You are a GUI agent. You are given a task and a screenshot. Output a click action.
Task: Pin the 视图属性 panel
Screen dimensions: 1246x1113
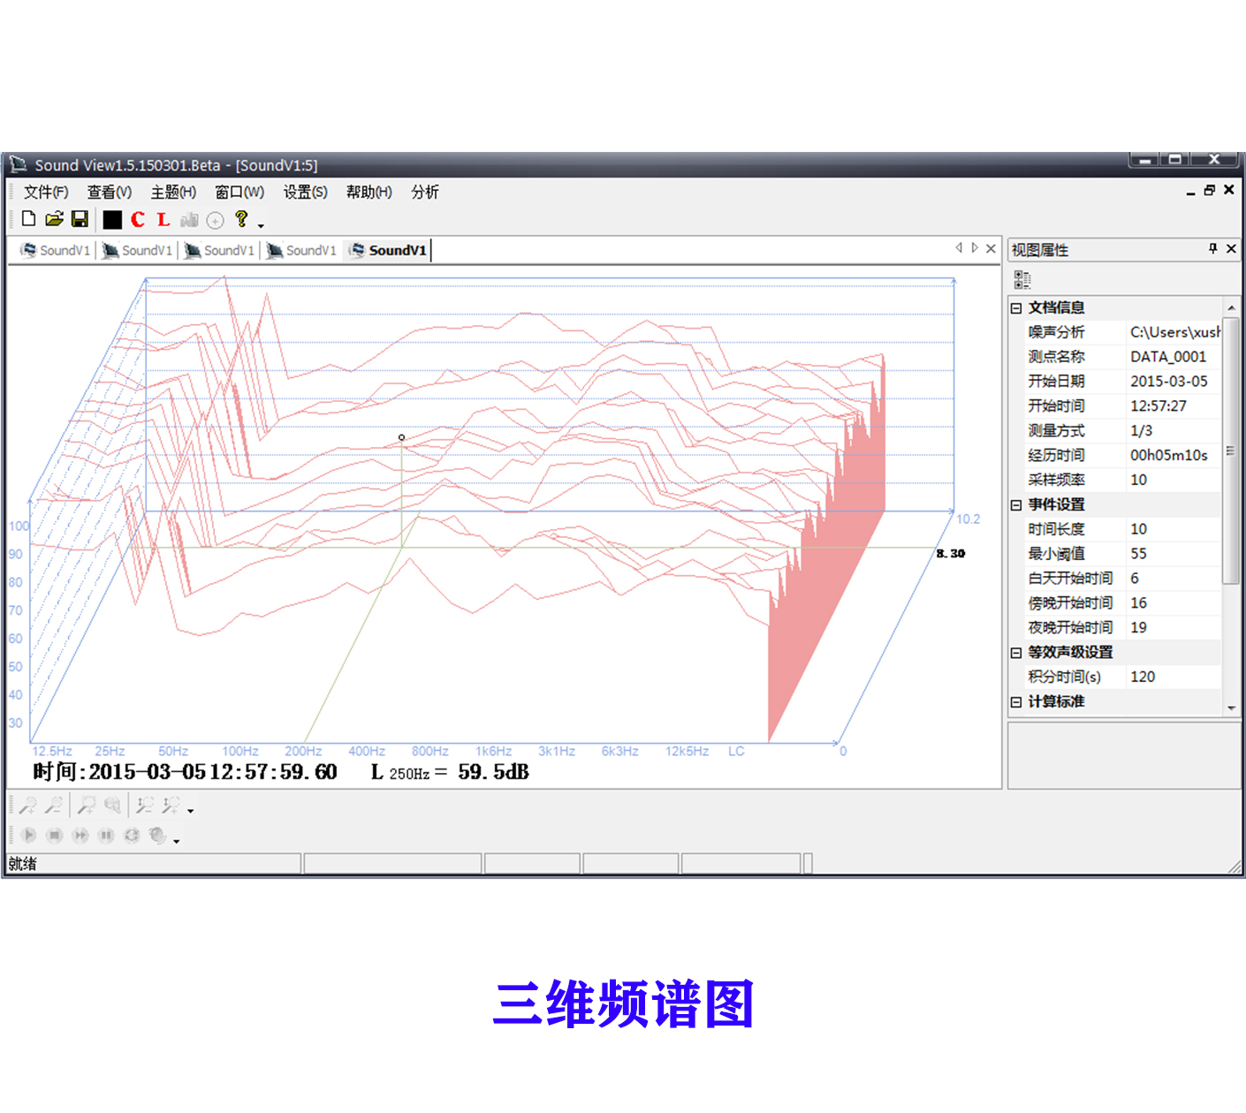(1212, 249)
